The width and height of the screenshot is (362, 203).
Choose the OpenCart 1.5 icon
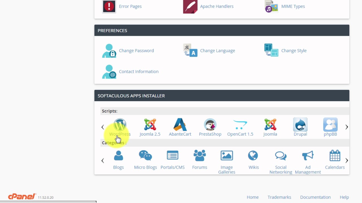(x=240, y=125)
